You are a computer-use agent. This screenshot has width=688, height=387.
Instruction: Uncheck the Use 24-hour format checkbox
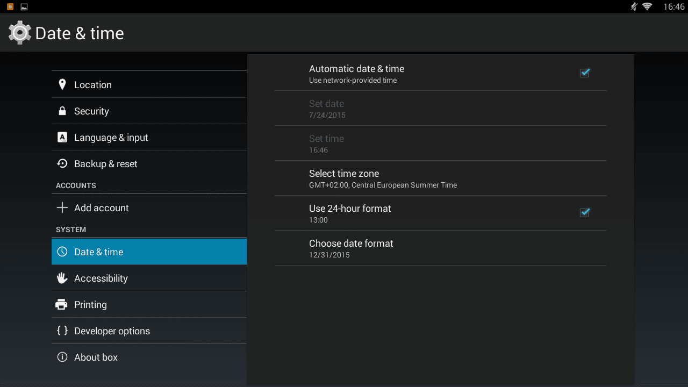(585, 212)
